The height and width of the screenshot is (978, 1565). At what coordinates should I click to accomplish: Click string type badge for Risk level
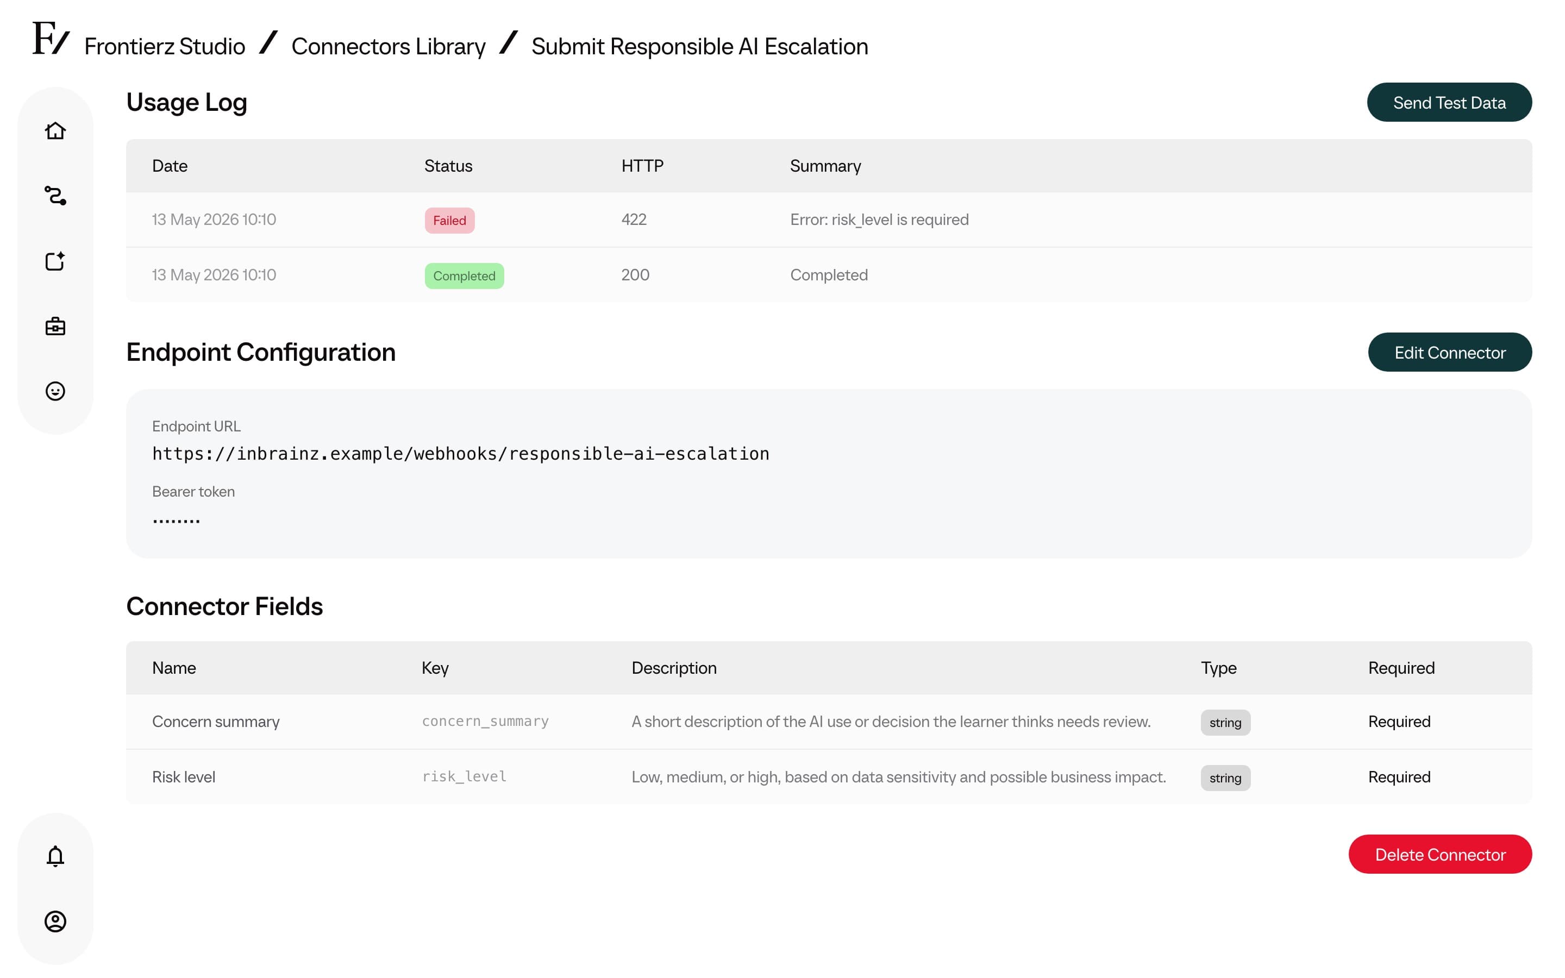[1225, 778]
